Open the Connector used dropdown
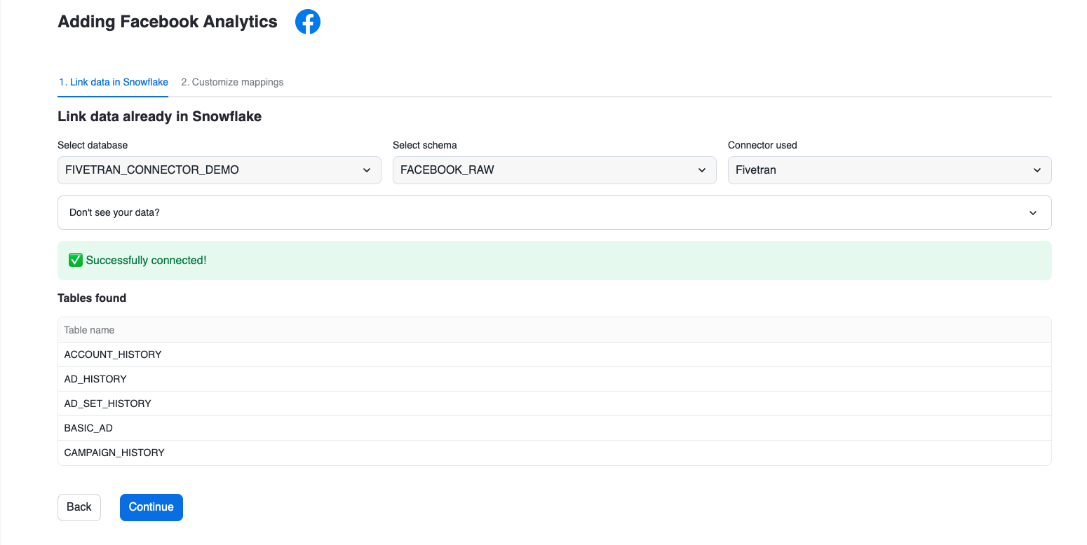 (889, 170)
